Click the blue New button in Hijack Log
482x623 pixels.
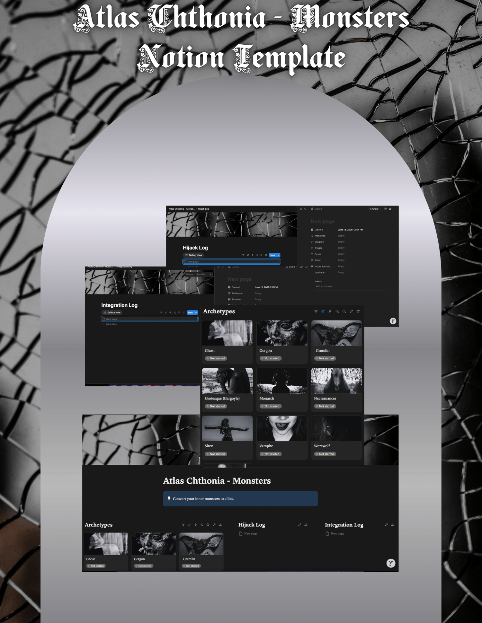[273, 255]
